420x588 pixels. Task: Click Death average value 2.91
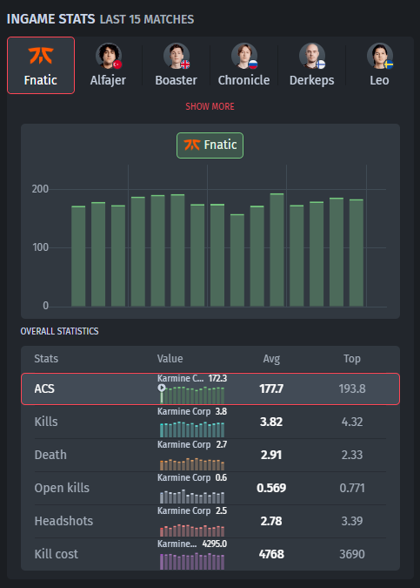point(271,455)
